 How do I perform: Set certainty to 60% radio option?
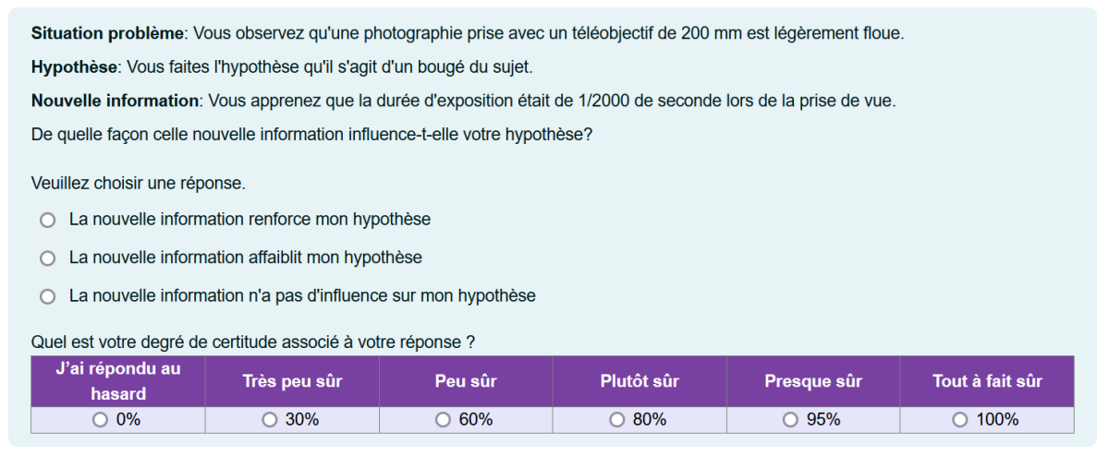[x=444, y=420]
